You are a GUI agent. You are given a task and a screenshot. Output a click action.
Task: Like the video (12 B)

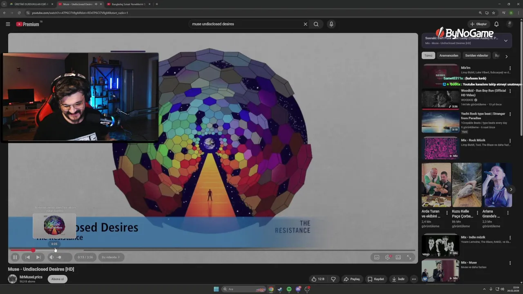pos(318,279)
